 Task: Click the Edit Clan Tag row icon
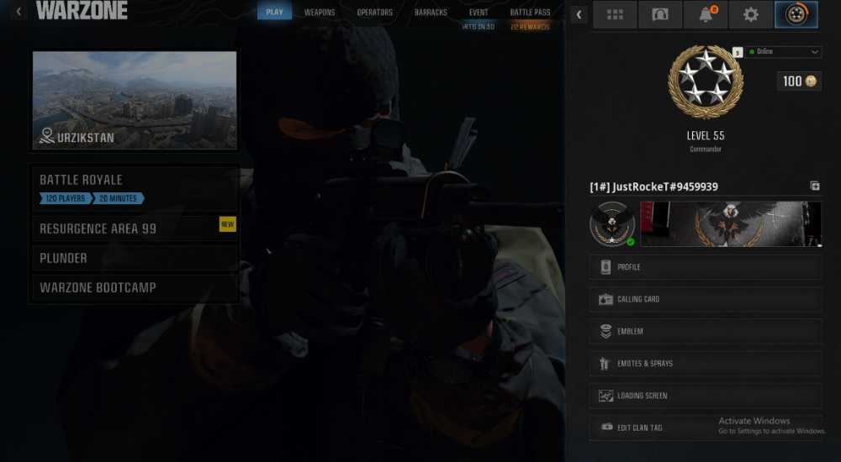point(606,428)
